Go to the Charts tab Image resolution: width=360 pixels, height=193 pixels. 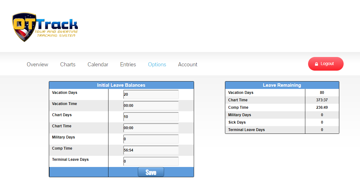coord(68,64)
